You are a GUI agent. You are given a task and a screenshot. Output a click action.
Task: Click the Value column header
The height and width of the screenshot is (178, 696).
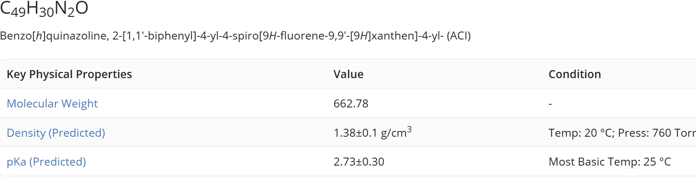348,74
